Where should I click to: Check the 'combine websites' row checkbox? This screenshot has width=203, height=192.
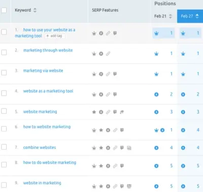coord(4,147)
